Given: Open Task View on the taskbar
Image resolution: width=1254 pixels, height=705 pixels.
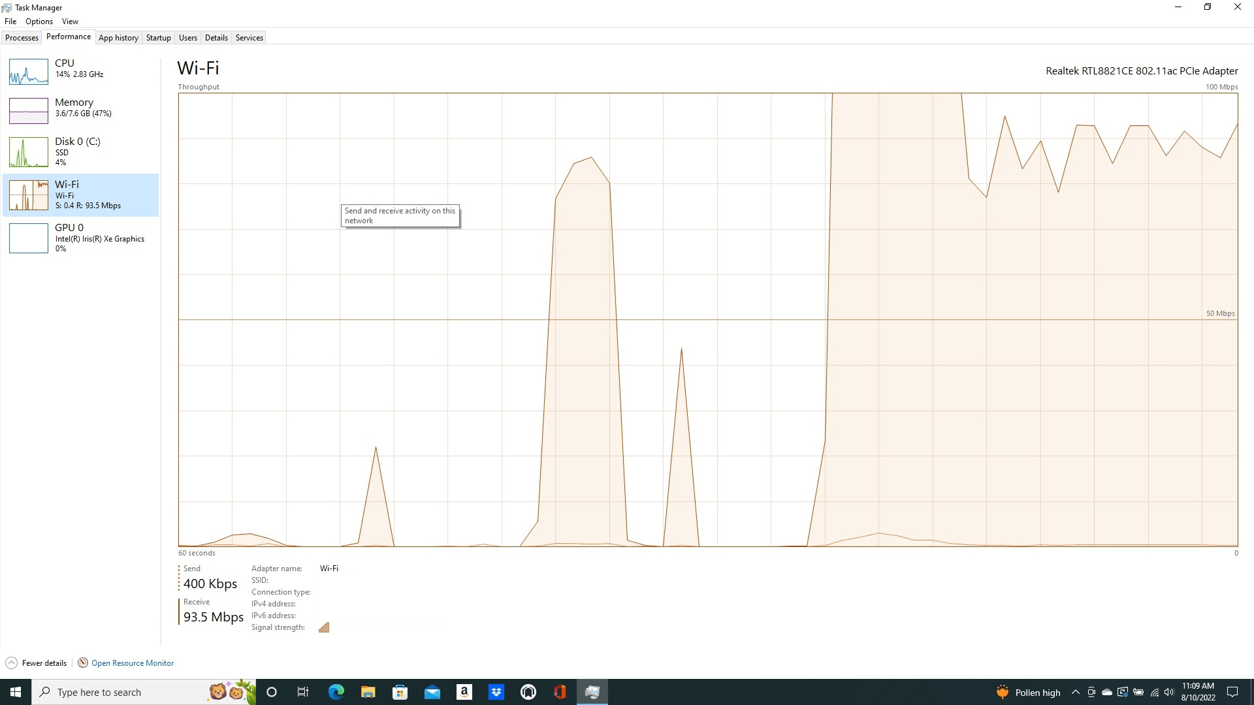Looking at the screenshot, I should click(302, 691).
